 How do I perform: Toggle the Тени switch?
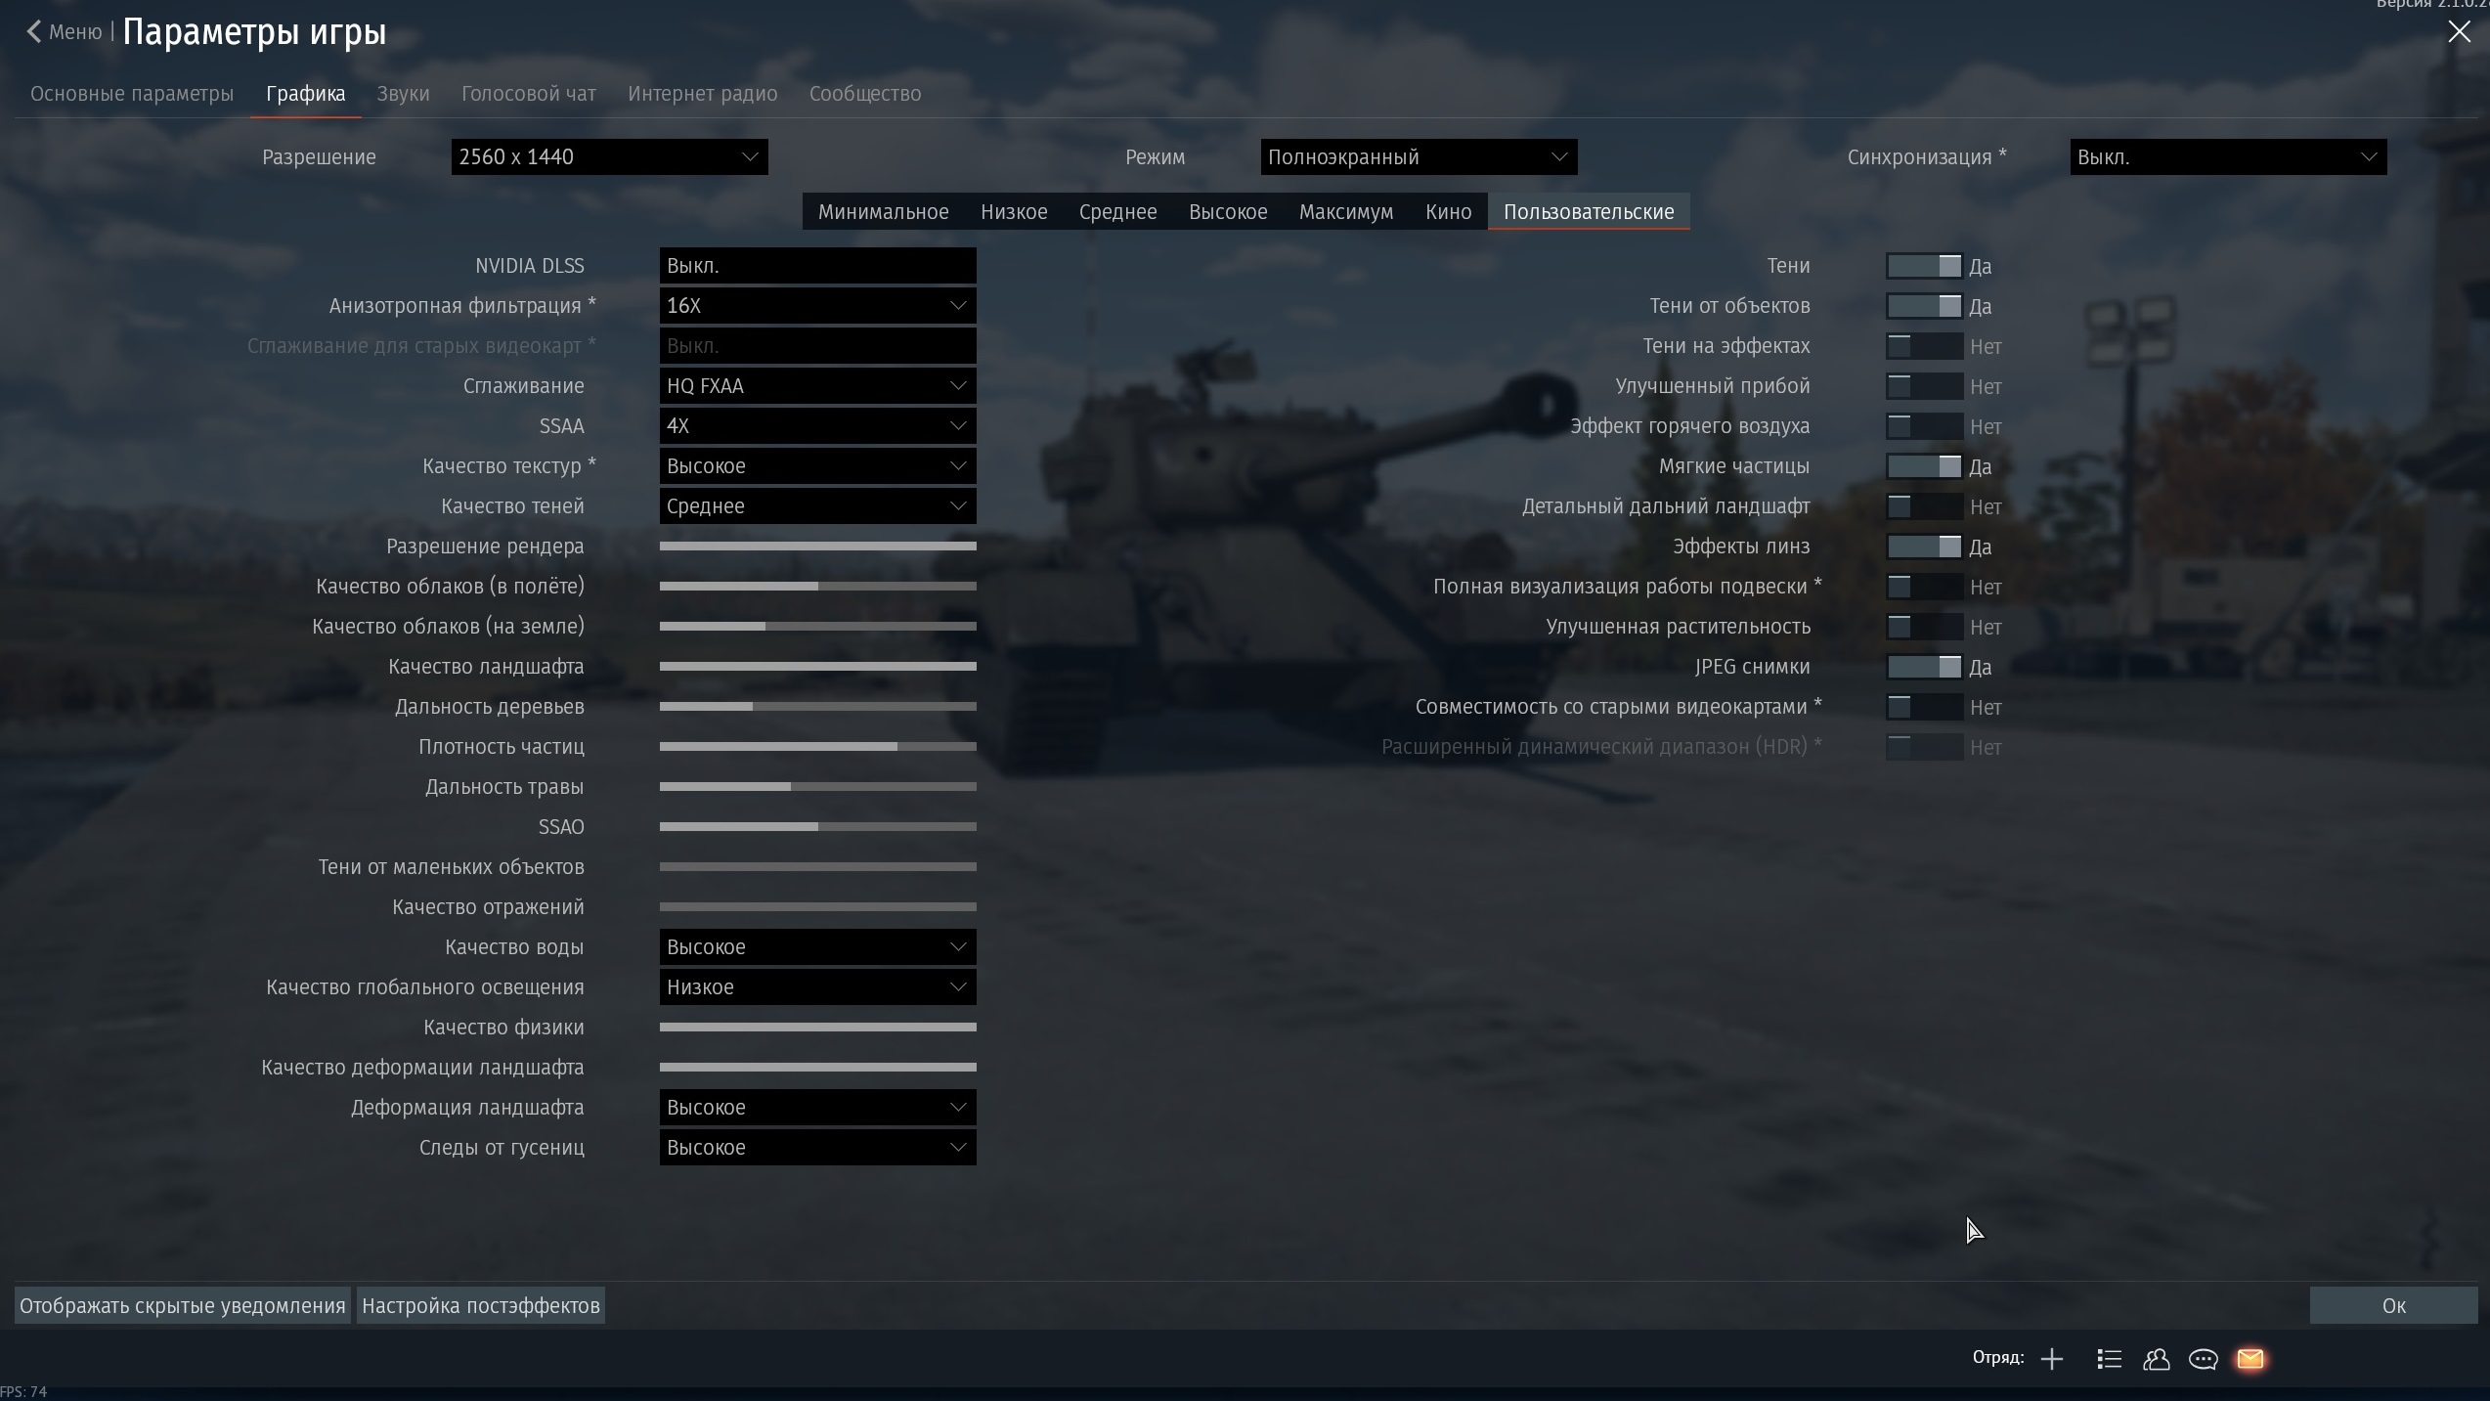(x=1924, y=266)
